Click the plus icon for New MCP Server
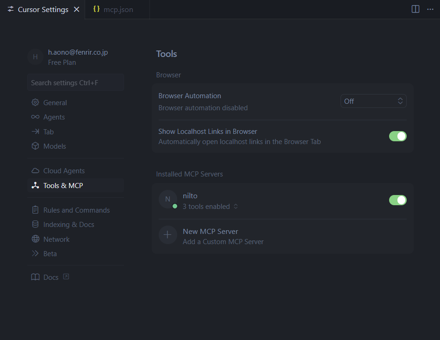Image resolution: width=440 pixels, height=340 pixels. pos(167,235)
